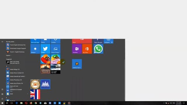Open Mail app from taskbar
This screenshot has width=187, height=105.
[x=45, y=103]
